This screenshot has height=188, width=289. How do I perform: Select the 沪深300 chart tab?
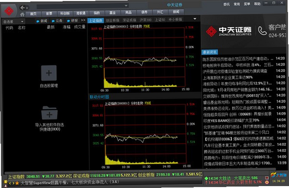tap(145, 20)
